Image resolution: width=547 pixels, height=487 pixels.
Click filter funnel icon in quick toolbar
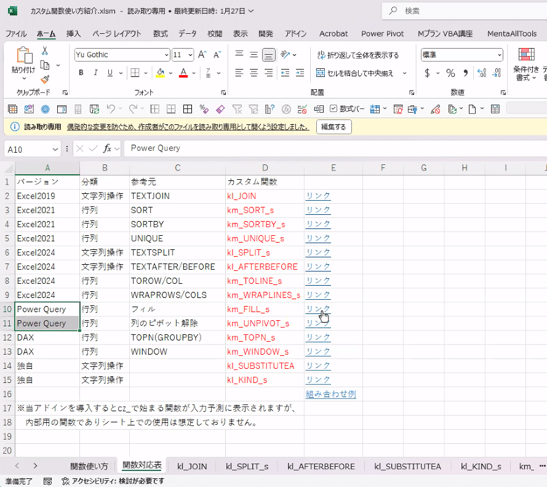click(x=238, y=109)
